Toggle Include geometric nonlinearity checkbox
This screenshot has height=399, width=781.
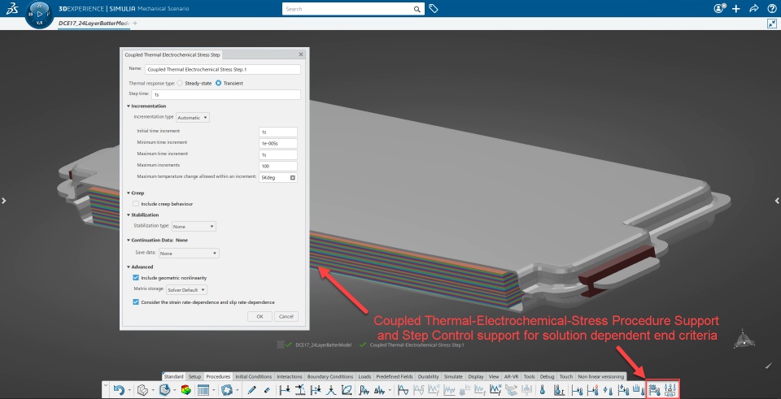136,278
